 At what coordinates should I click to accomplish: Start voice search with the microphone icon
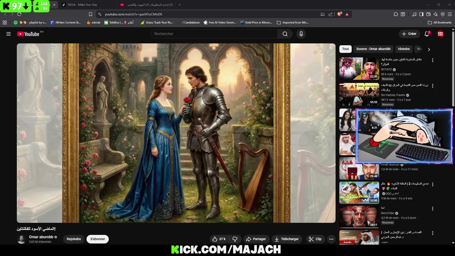pyautogui.click(x=301, y=34)
